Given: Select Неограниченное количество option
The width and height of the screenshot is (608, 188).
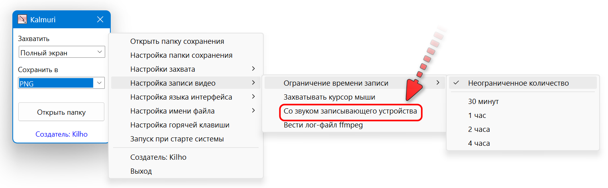Looking at the screenshot, I should click(x=518, y=83).
